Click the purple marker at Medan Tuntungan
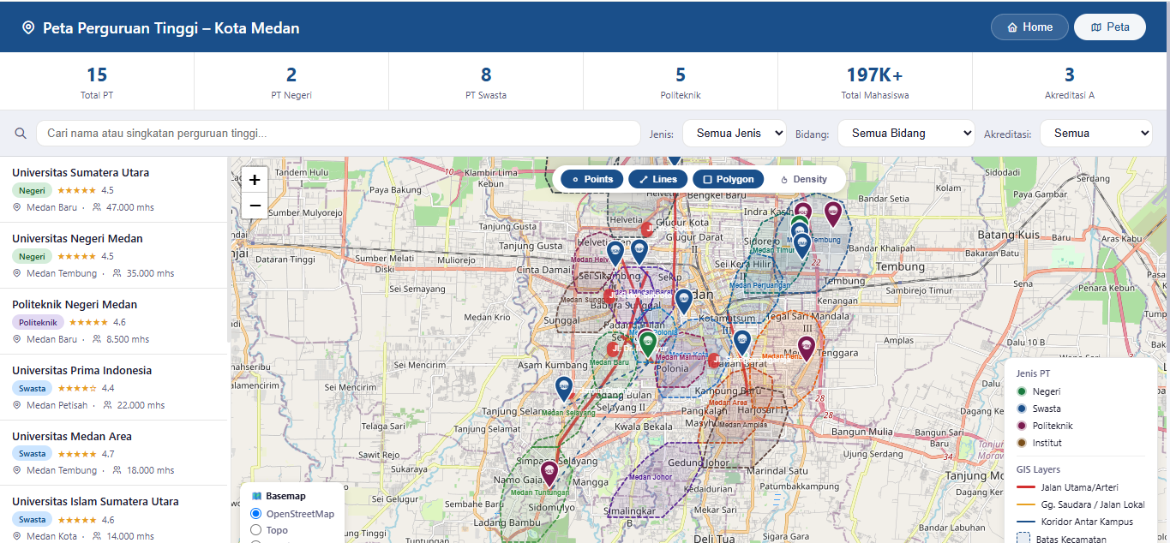The width and height of the screenshot is (1170, 543). point(549,474)
